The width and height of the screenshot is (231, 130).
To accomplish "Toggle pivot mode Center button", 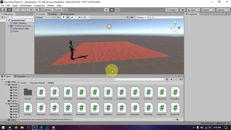I will pyautogui.click(x=46, y=10).
